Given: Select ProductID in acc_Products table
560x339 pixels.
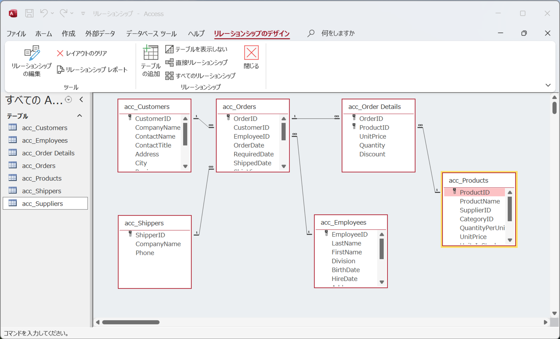Looking at the screenshot, I should [x=474, y=192].
